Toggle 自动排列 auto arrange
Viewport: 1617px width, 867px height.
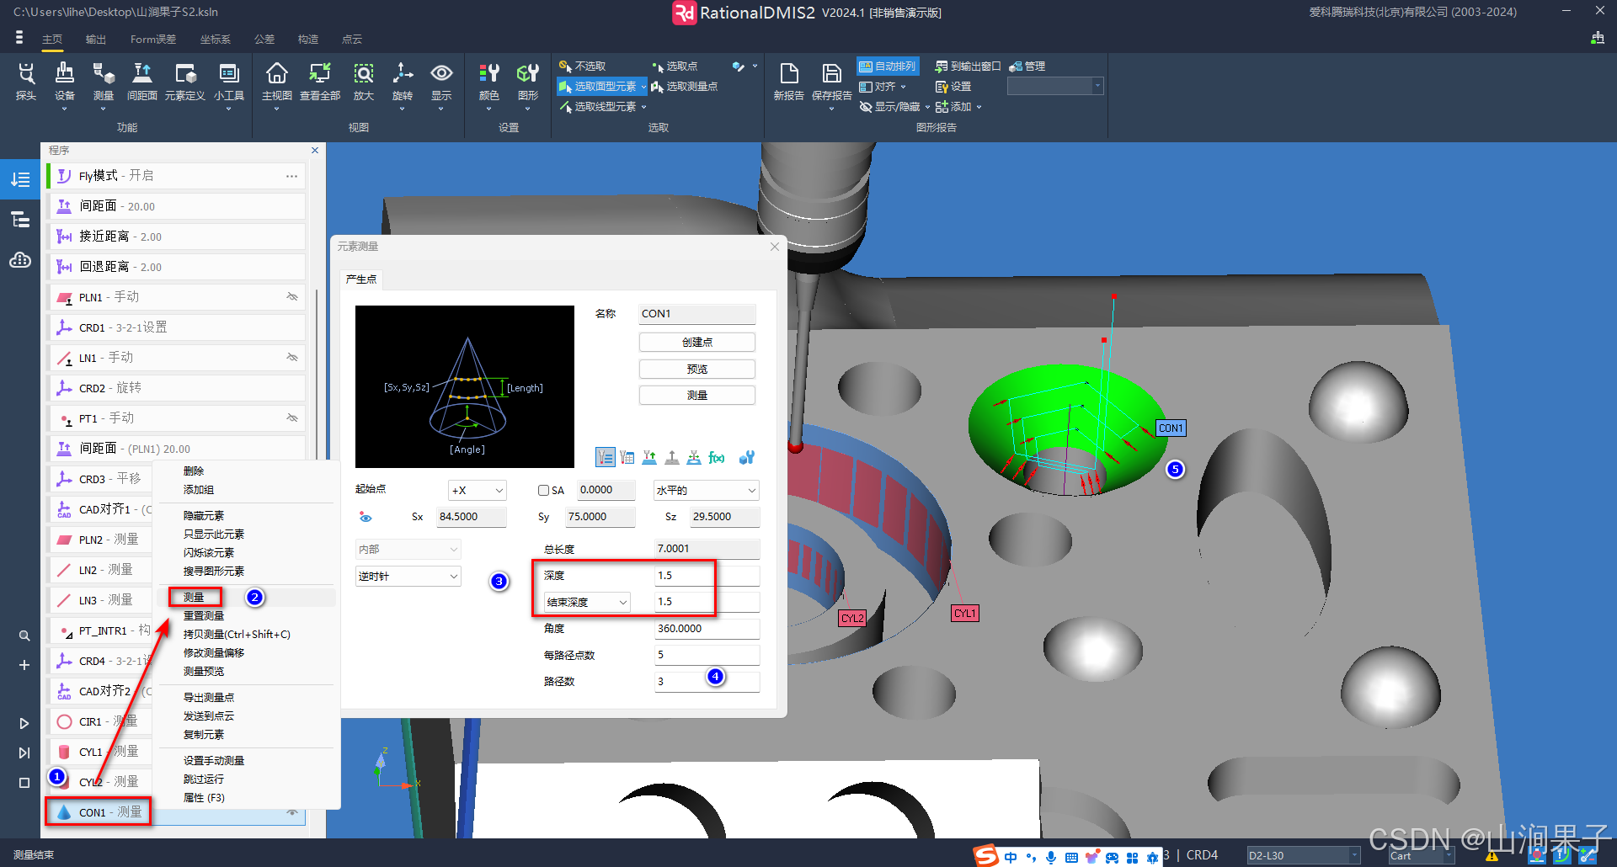click(x=888, y=66)
